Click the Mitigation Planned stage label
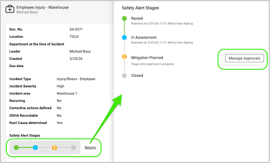 pyautogui.click(x=147, y=58)
